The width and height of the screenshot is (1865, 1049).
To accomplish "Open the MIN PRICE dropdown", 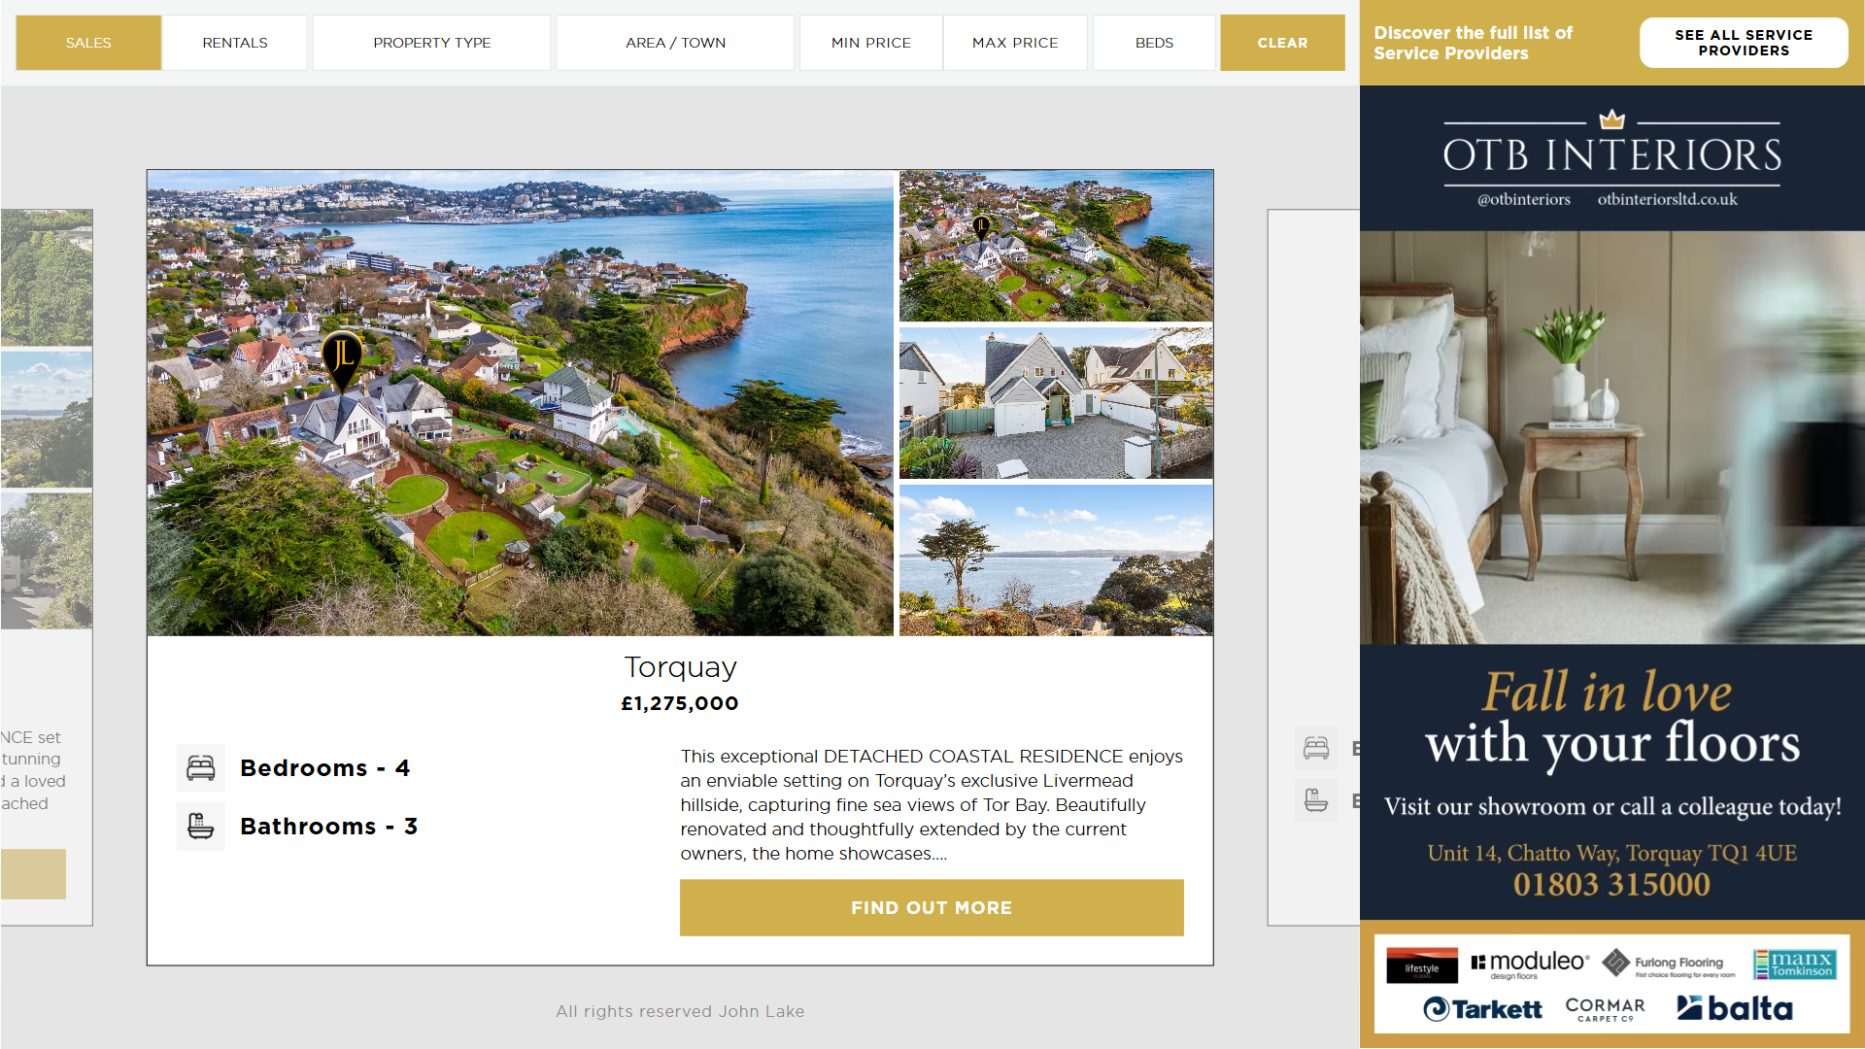I will [871, 43].
